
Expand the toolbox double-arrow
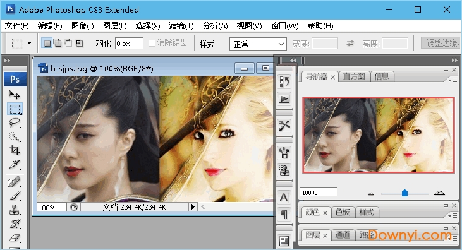pyautogui.click(x=7, y=61)
